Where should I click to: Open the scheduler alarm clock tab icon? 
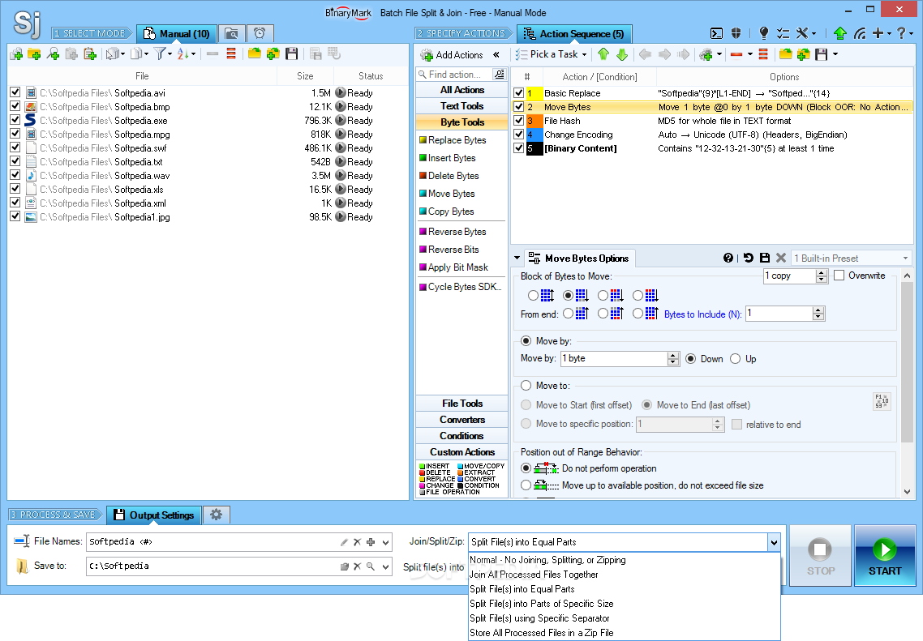click(260, 33)
